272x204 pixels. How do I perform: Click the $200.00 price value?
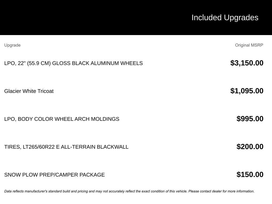pyautogui.click(x=250, y=147)
